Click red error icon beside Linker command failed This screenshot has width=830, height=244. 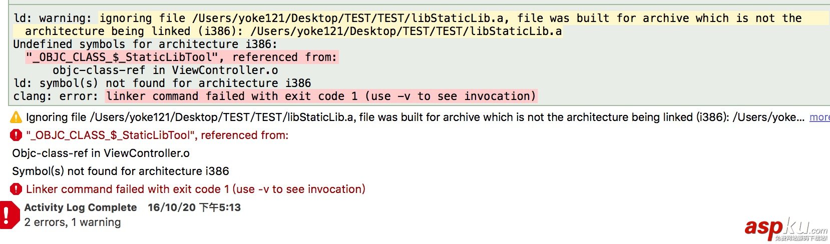pyautogui.click(x=16, y=189)
